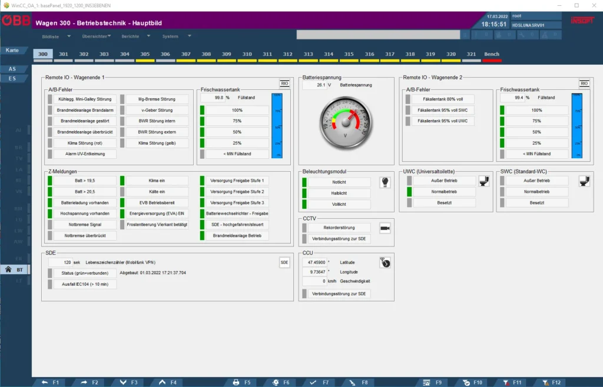Click the F6 icon in bottom bar

(x=276, y=382)
